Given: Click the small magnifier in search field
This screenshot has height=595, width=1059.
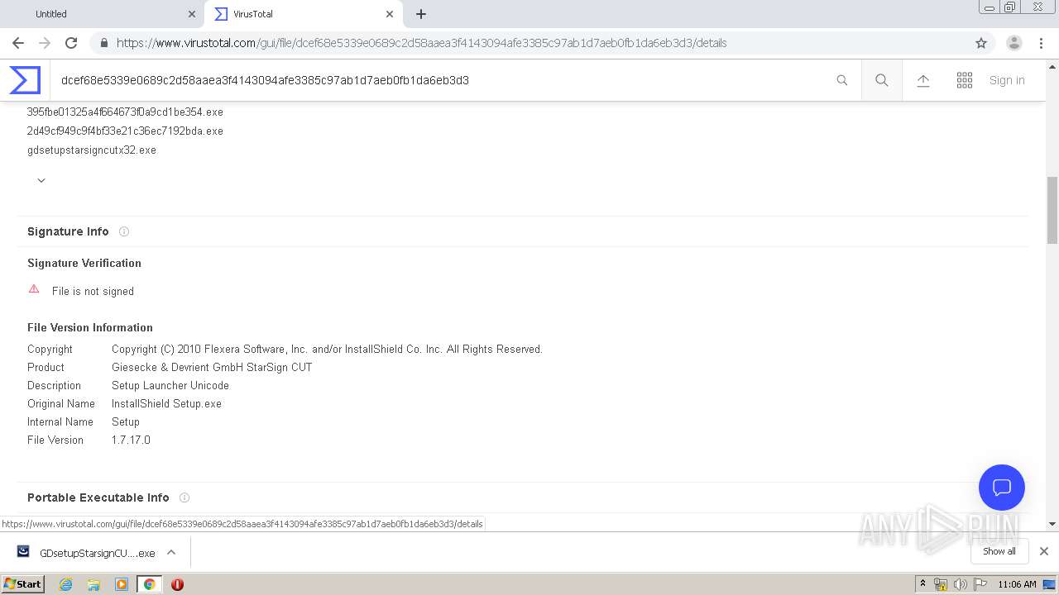Looking at the screenshot, I should click(x=842, y=80).
